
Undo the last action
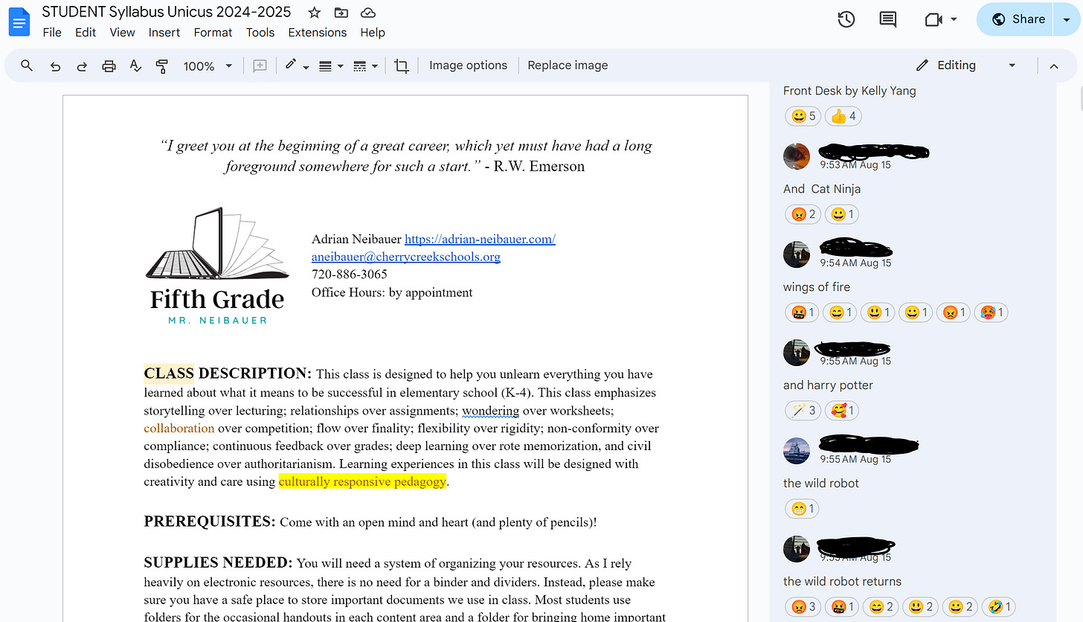(x=55, y=65)
